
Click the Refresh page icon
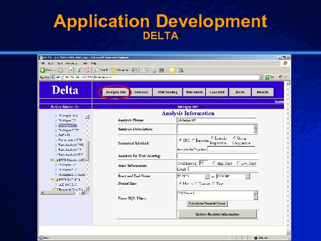[79, 71]
